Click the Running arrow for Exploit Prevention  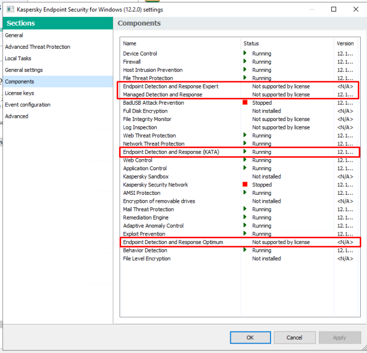click(245, 233)
